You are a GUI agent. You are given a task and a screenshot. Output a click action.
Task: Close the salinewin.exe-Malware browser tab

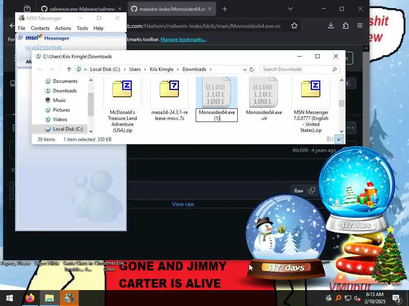[120, 9]
